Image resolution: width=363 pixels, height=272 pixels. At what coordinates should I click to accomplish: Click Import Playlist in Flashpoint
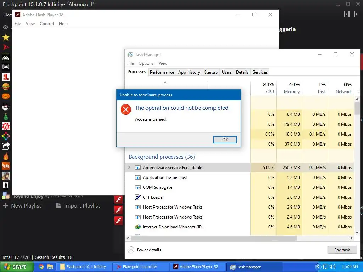pyautogui.click(x=78, y=206)
